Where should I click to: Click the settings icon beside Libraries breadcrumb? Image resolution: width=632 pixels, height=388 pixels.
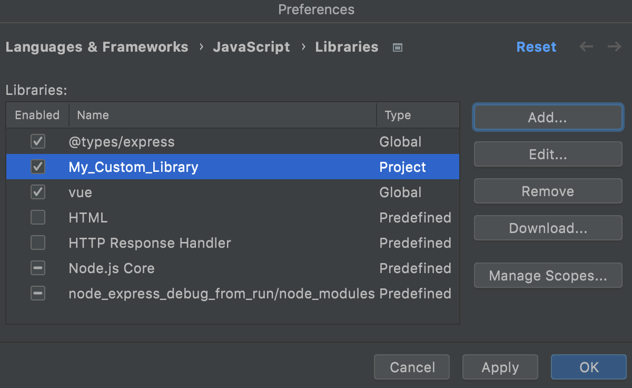398,47
